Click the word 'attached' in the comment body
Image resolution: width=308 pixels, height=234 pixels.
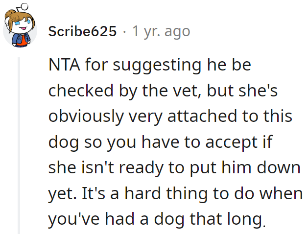[202, 116]
